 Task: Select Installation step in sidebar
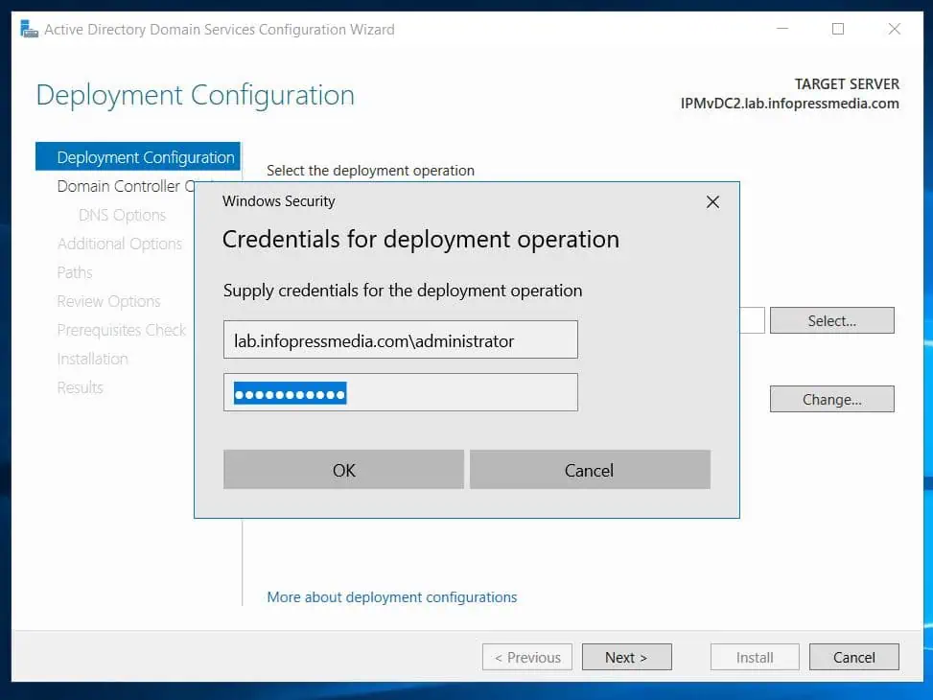(x=92, y=359)
